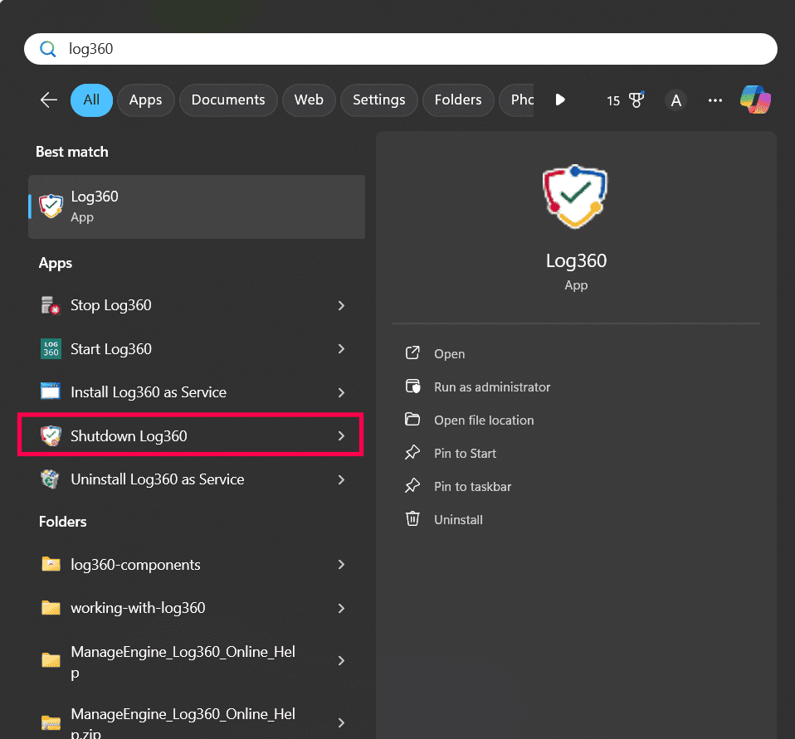The width and height of the screenshot is (795, 739).
Task: Click ManageEngine_Log360_Online_Help folder icon
Action: point(51,660)
